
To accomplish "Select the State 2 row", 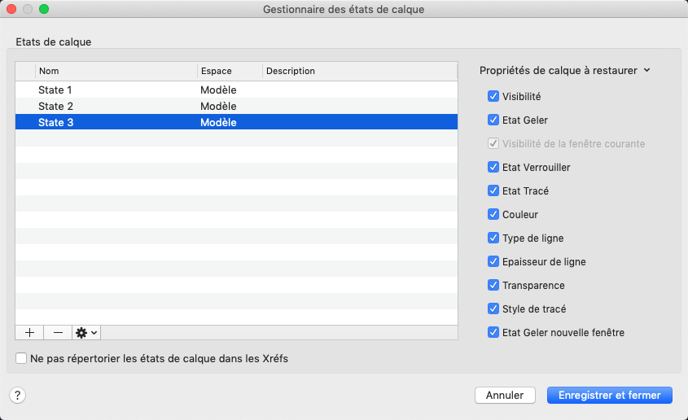I will click(55, 106).
